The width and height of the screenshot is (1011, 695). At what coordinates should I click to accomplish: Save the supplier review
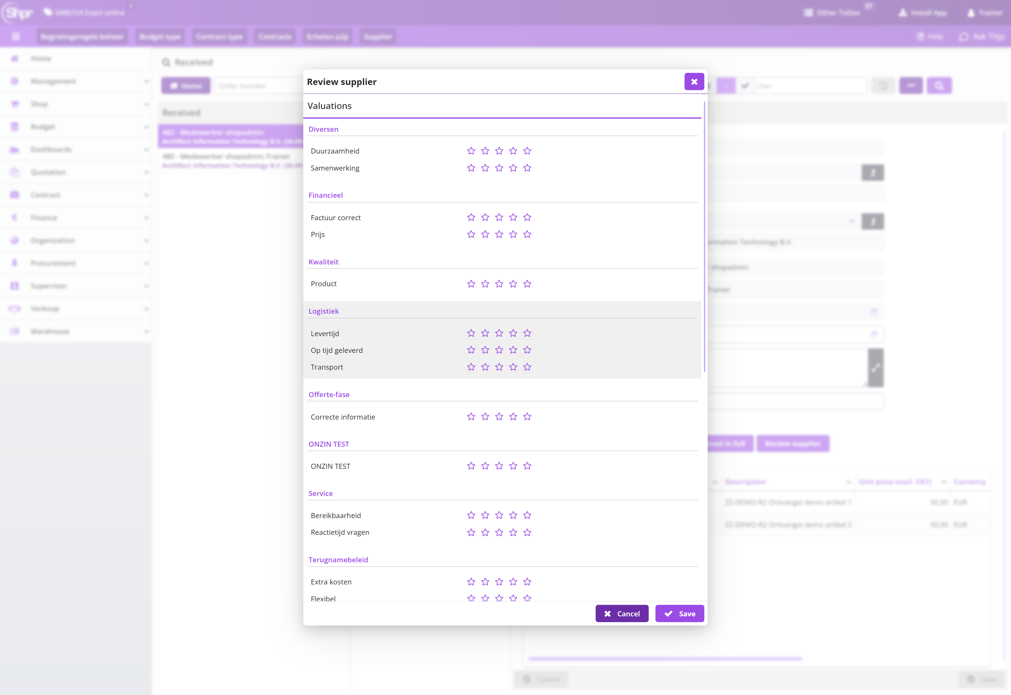pos(679,613)
